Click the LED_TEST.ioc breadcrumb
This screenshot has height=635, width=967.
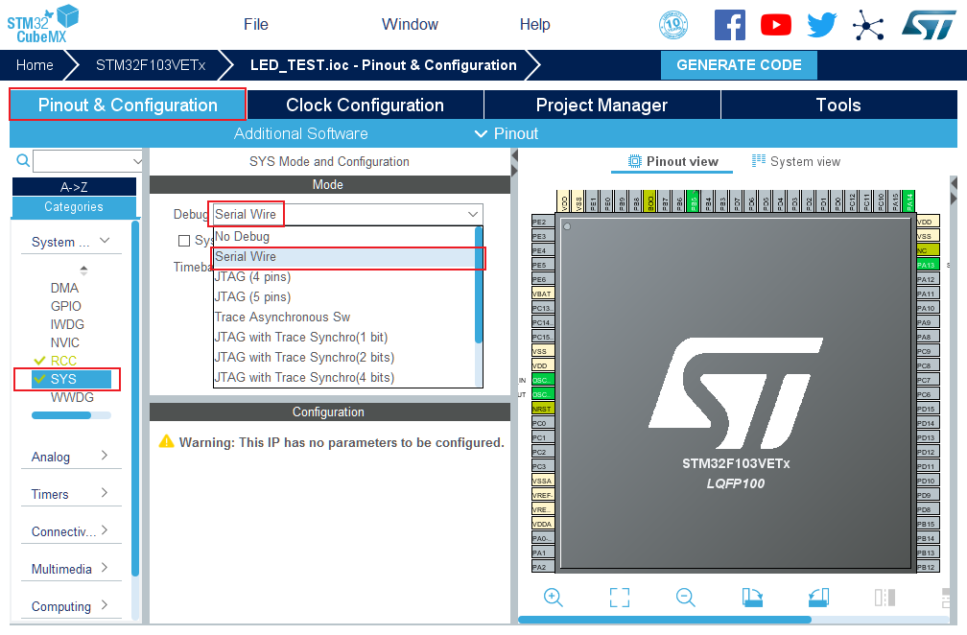pos(383,65)
